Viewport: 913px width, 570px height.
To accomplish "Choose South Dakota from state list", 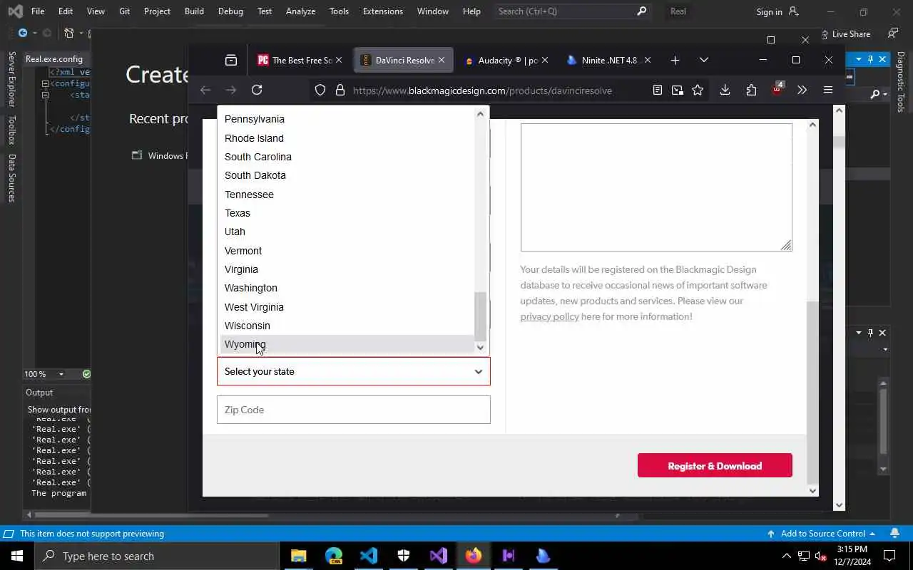I will click(x=347, y=175).
